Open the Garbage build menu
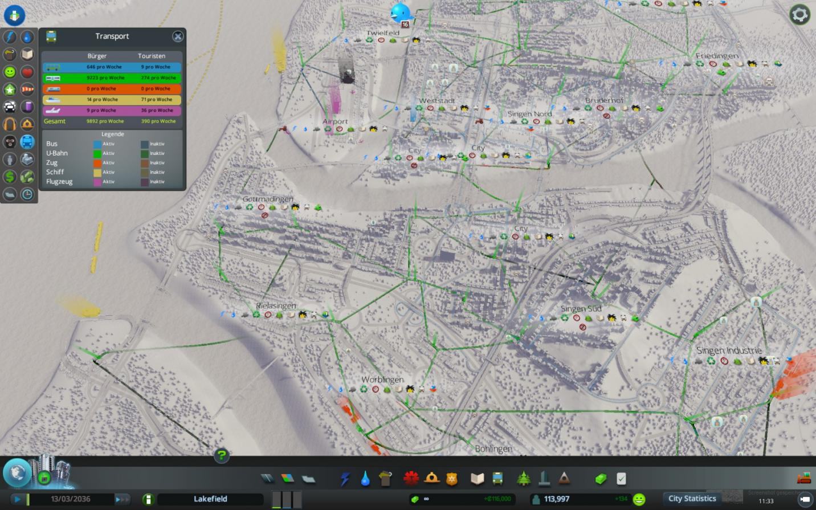Screen dimensions: 816x510 (x=386, y=479)
